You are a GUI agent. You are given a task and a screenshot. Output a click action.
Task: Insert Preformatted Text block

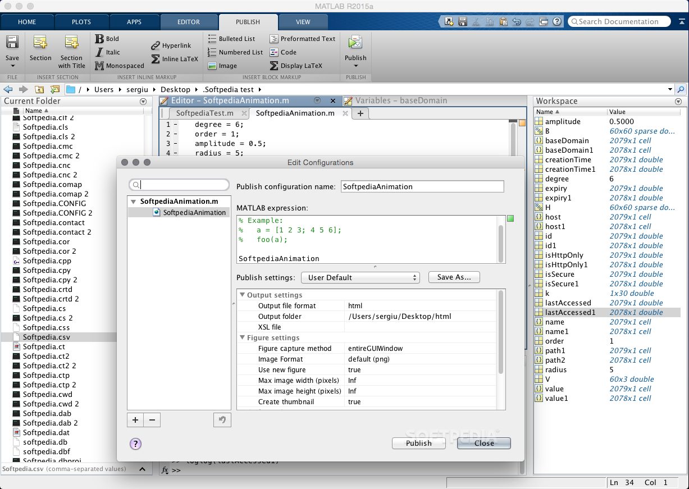(x=302, y=39)
